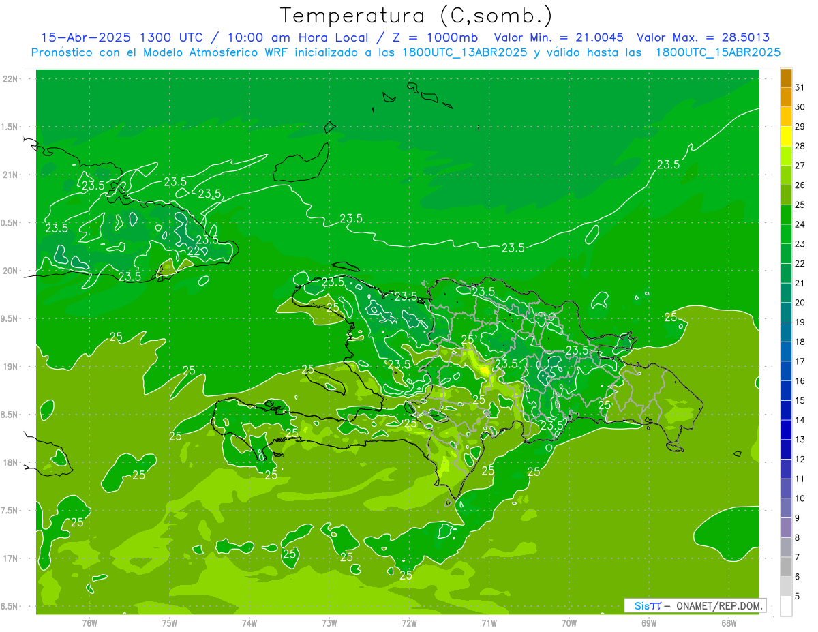Screen dimensions: 818x632
Task: Click the latitude axis label "19N"
Action: click(10, 367)
